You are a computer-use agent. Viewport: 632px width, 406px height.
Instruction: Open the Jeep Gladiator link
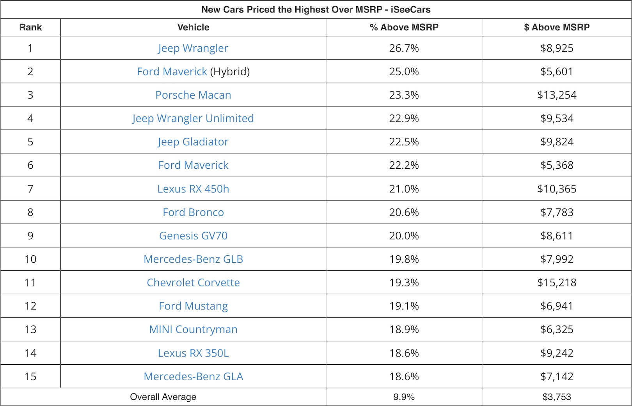click(x=193, y=142)
